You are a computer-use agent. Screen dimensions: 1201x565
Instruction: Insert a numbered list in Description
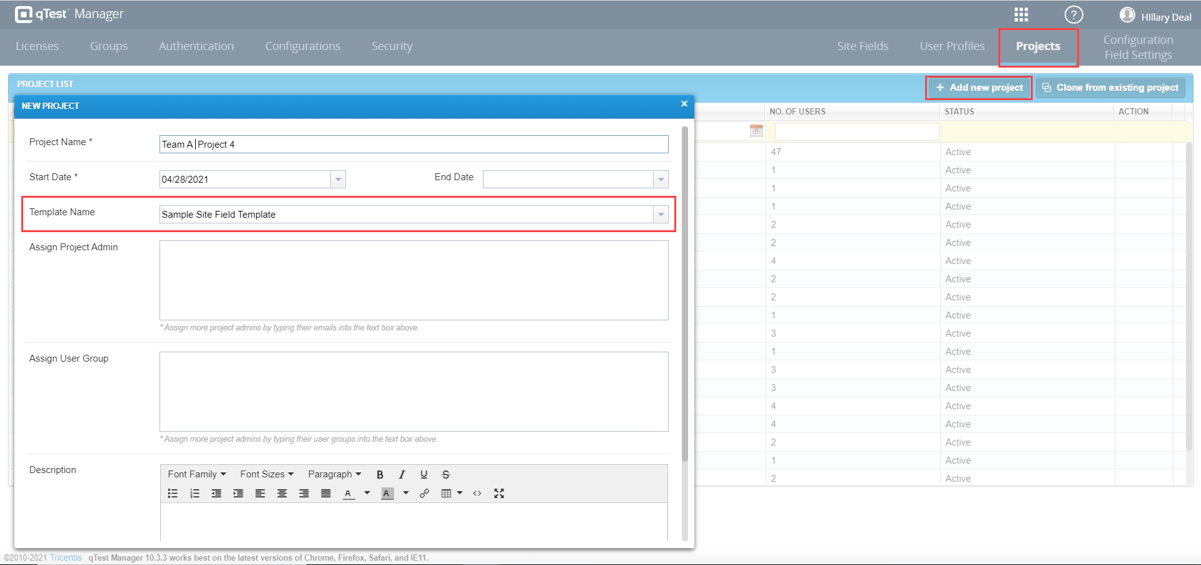pyautogui.click(x=195, y=494)
